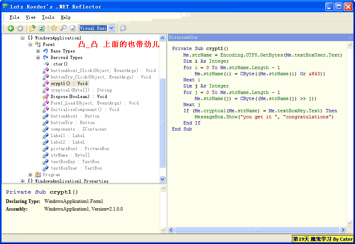This screenshot has height=244, width=355.
Task: Select label2 : Label field
Action: (68, 142)
